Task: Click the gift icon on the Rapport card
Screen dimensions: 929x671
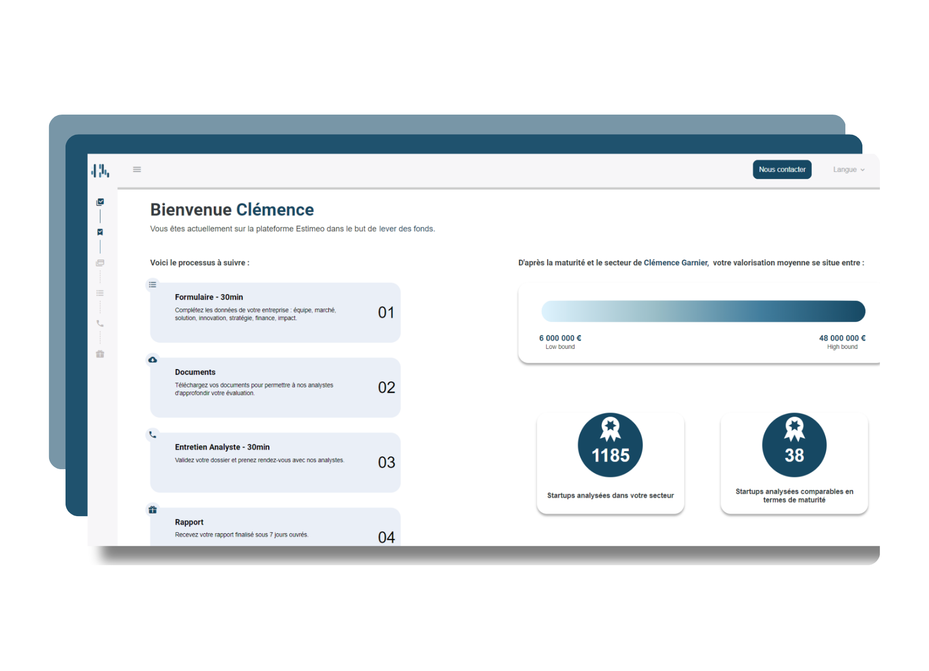Action: pyautogui.click(x=153, y=510)
